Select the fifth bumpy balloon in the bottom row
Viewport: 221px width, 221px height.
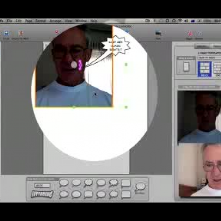pyautogui.click(x=114, y=194)
